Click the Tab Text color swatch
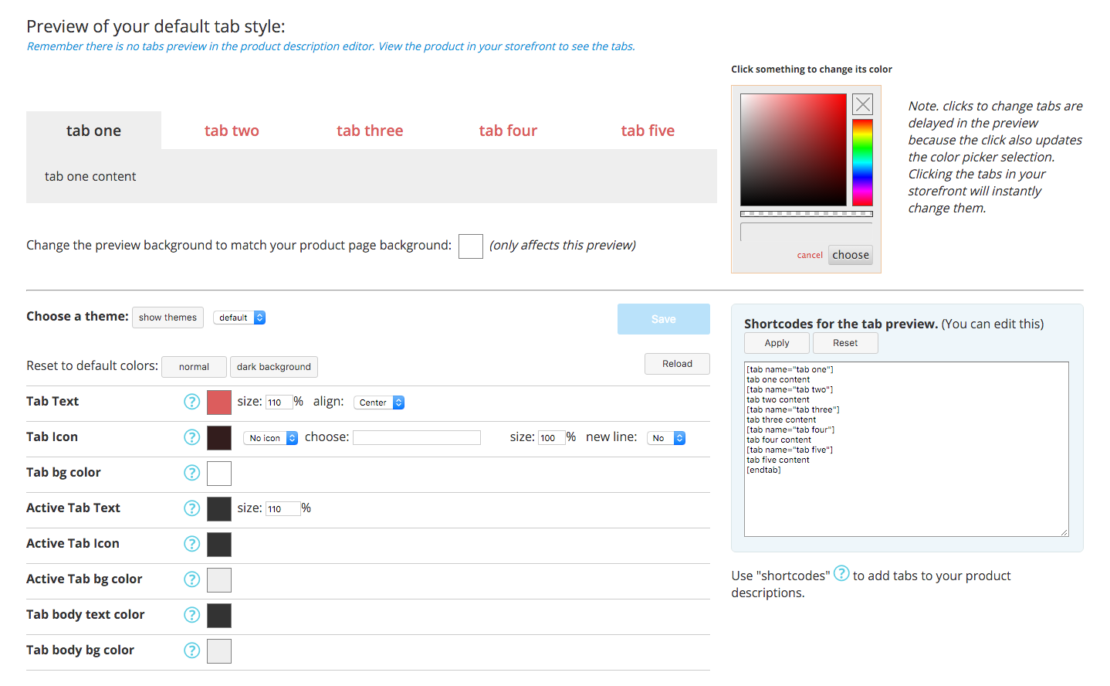 click(x=219, y=402)
